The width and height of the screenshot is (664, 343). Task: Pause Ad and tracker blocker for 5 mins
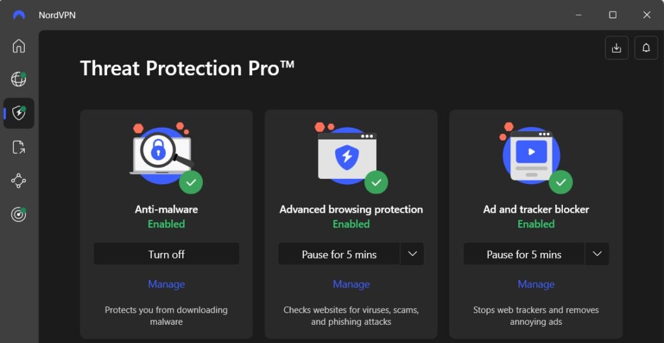point(523,254)
